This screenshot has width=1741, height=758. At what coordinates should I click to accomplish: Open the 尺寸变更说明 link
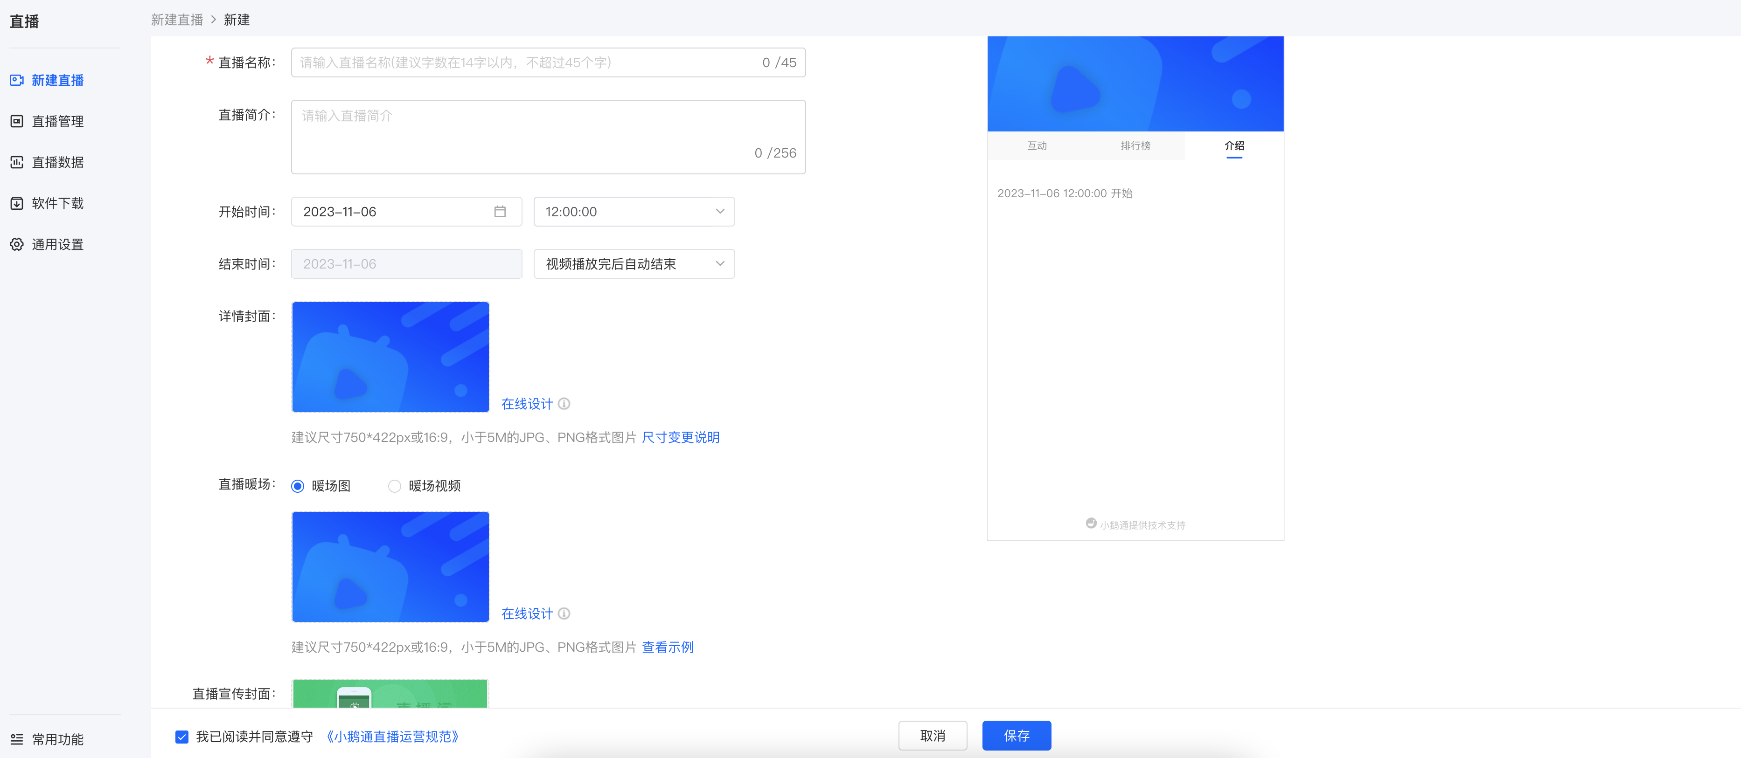coord(681,438)
